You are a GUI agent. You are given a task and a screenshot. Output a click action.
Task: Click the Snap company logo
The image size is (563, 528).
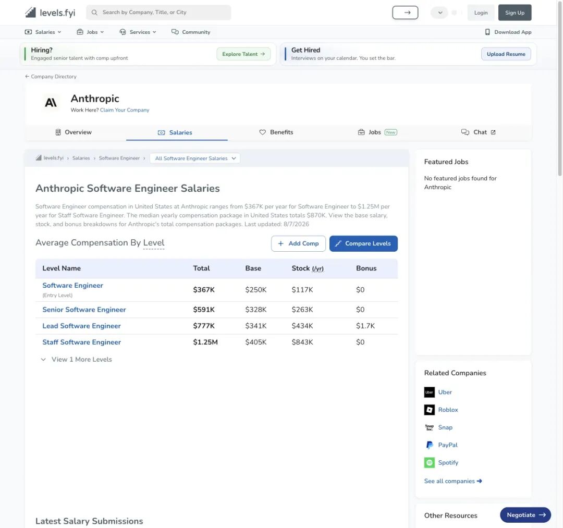pyautogui.click(x=429, y=427)
